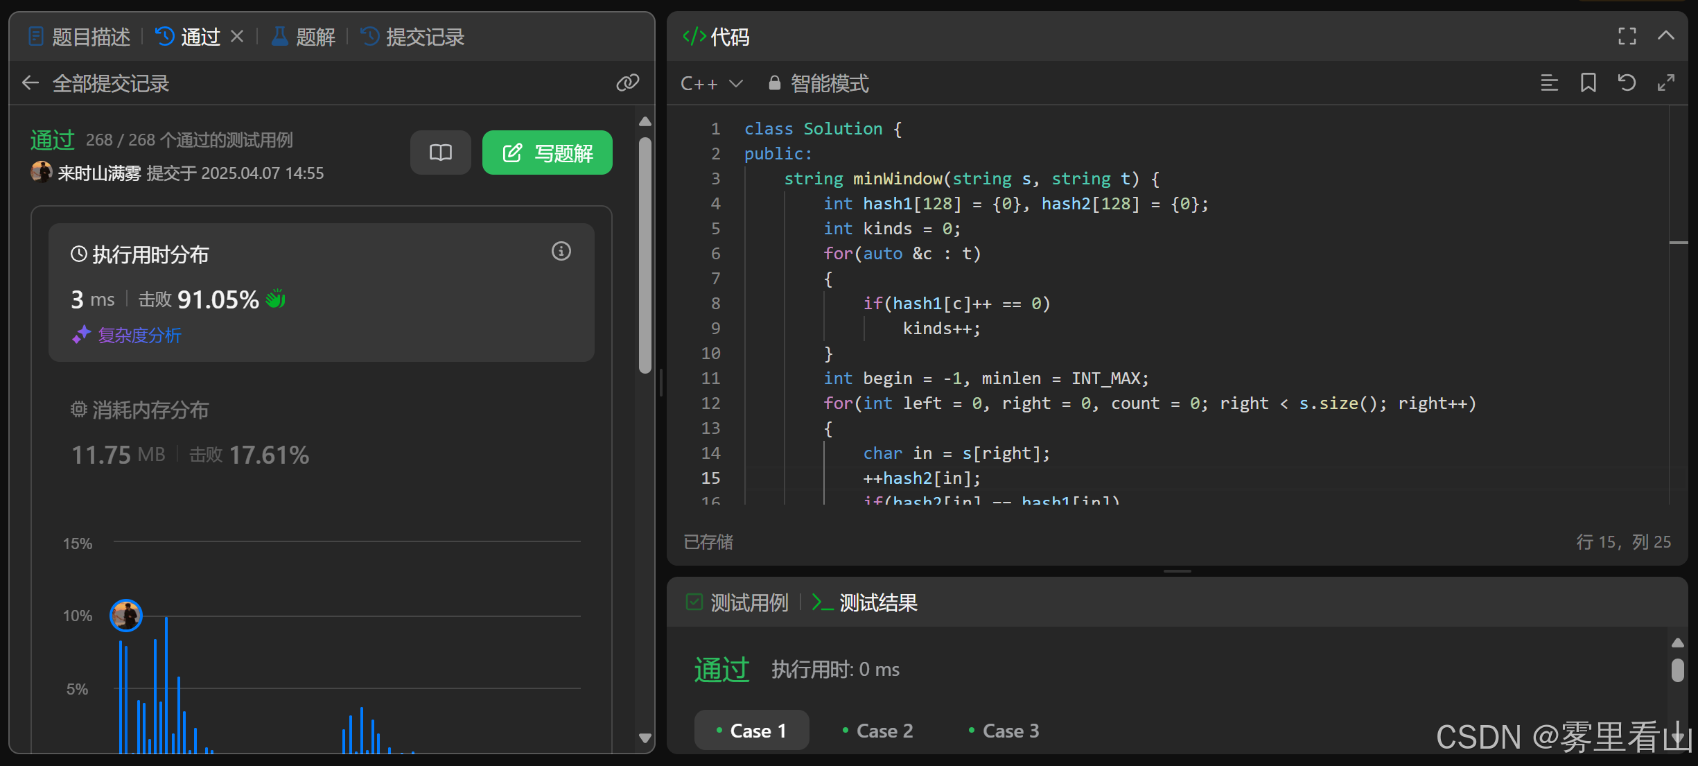The width and height of the screenshot is (1698, 766).
Task: Select the Case 2 test case
Action: point(877,731)
